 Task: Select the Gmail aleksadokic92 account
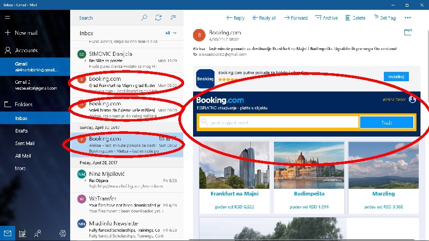(x=35, y=66)
